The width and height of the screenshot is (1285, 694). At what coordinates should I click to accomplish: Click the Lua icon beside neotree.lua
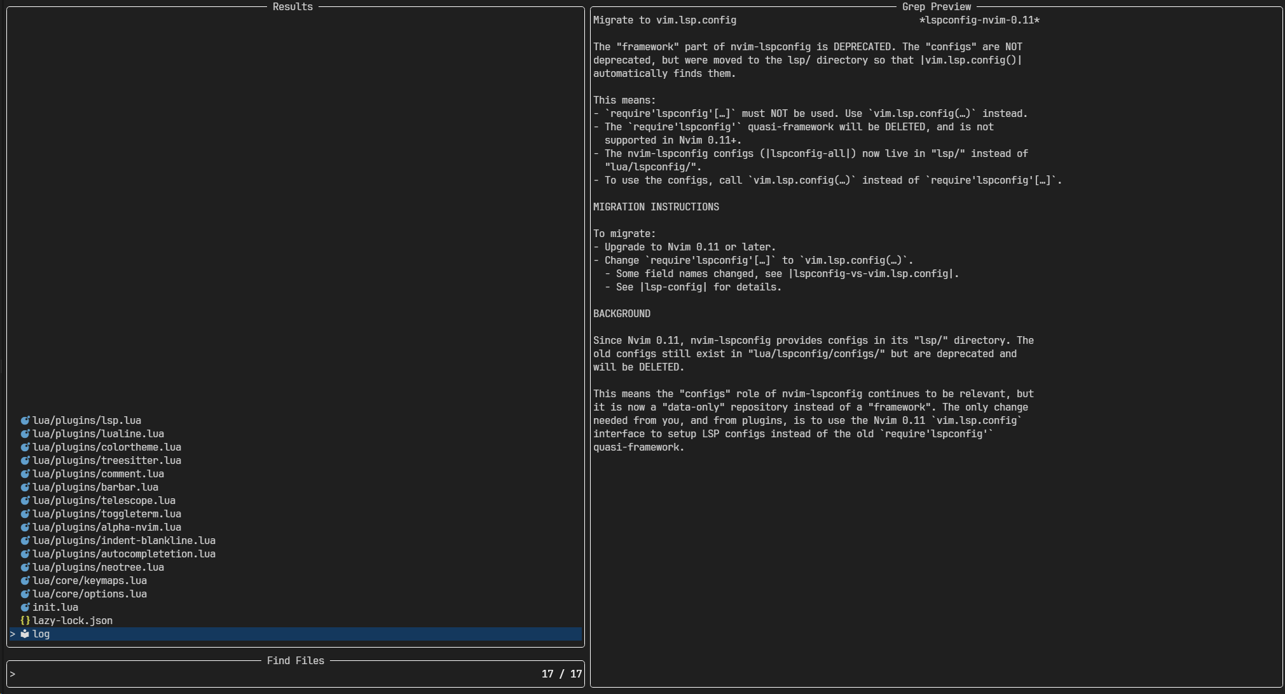tap(25, 567)
